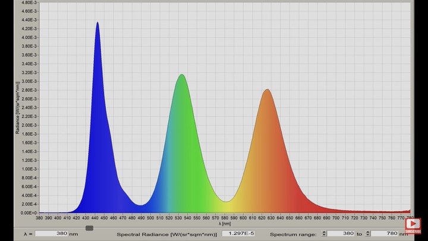
Task: Click the 530 x-axis tick label
Action: pyautogui.click(x=178, y=218)
